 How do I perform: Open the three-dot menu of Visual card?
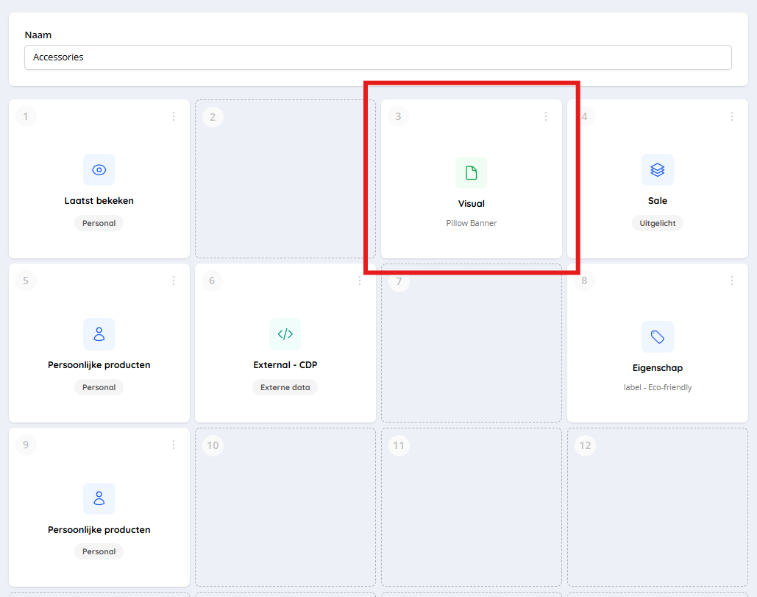click(546, 116)
